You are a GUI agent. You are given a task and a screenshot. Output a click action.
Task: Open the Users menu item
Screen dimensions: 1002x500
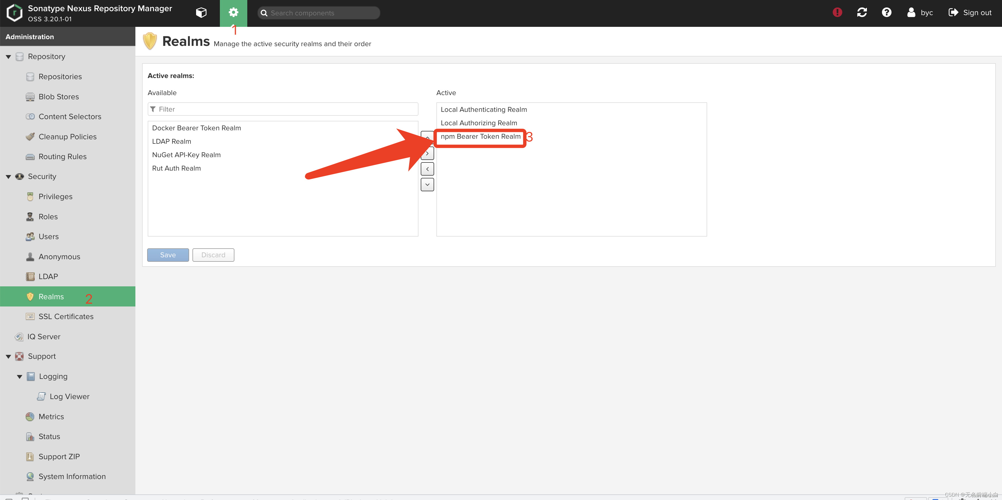point(48,236)
